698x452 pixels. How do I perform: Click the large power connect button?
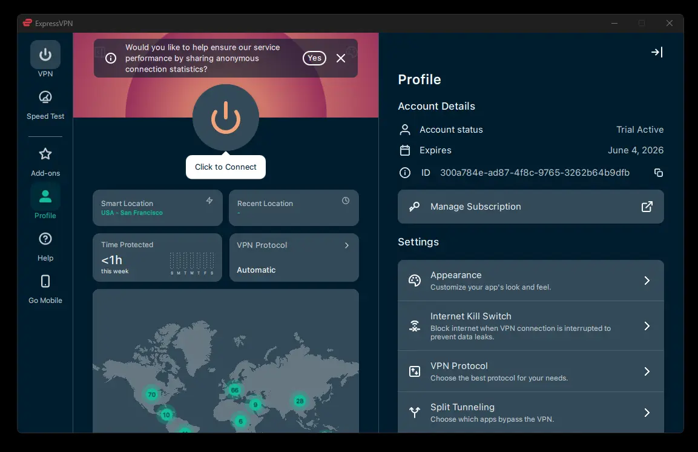click(x=226, y=118)
